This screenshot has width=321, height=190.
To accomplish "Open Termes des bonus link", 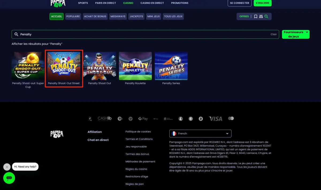I will click(137, 154).
